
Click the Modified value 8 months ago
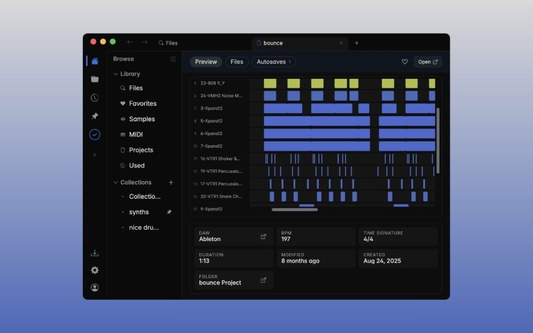pos(300,261)
